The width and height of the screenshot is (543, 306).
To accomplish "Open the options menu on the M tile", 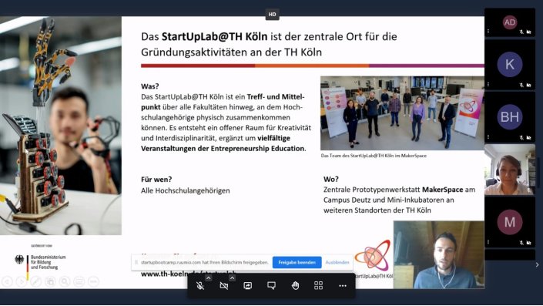I will pos(488,242).
